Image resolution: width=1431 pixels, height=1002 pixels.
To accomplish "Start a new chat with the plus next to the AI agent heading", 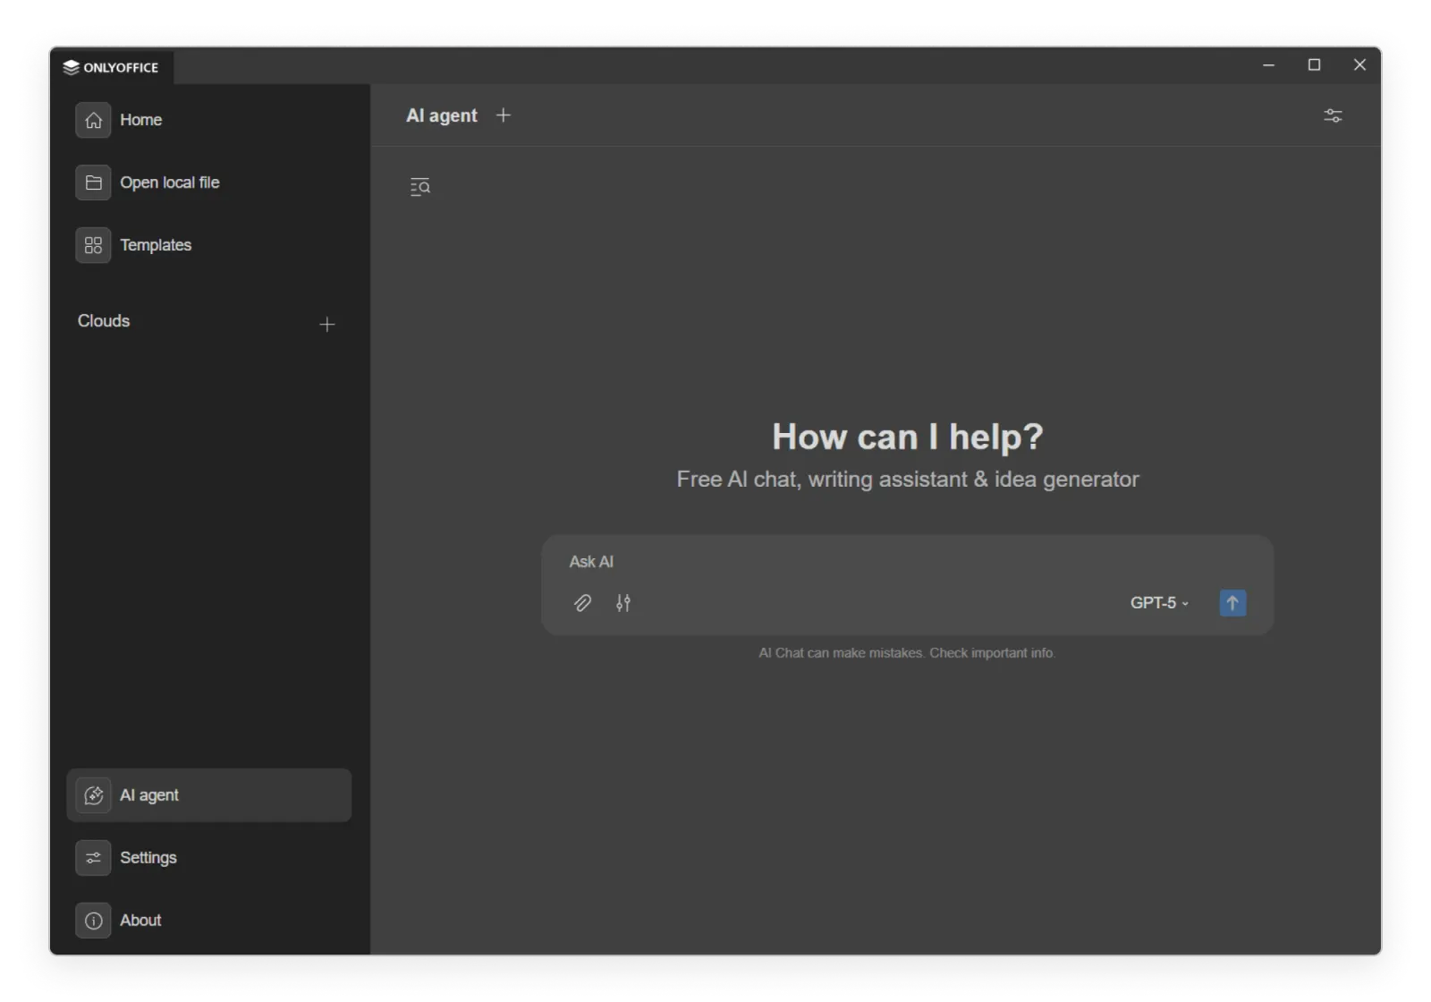I will click(x=504, y=115).
